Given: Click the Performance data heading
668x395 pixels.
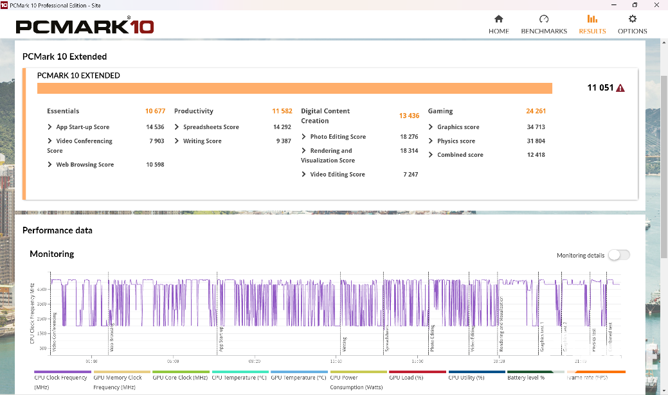Looking at the screenshot, I should 57,231.
